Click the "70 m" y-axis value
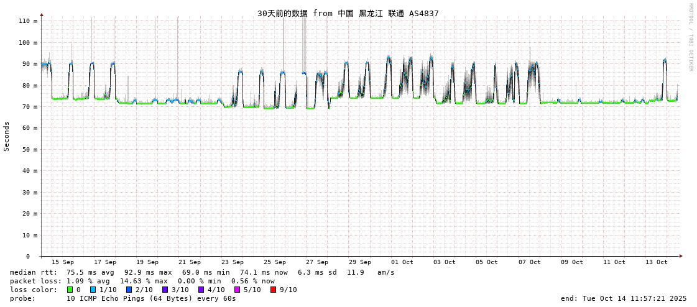697x307 pixels. coord(30,107)
